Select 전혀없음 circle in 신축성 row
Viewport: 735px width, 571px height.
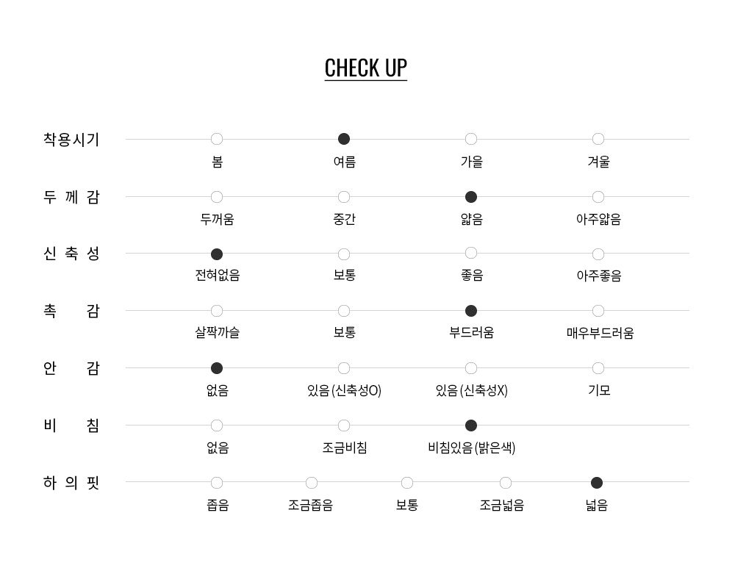pos(217,254)
